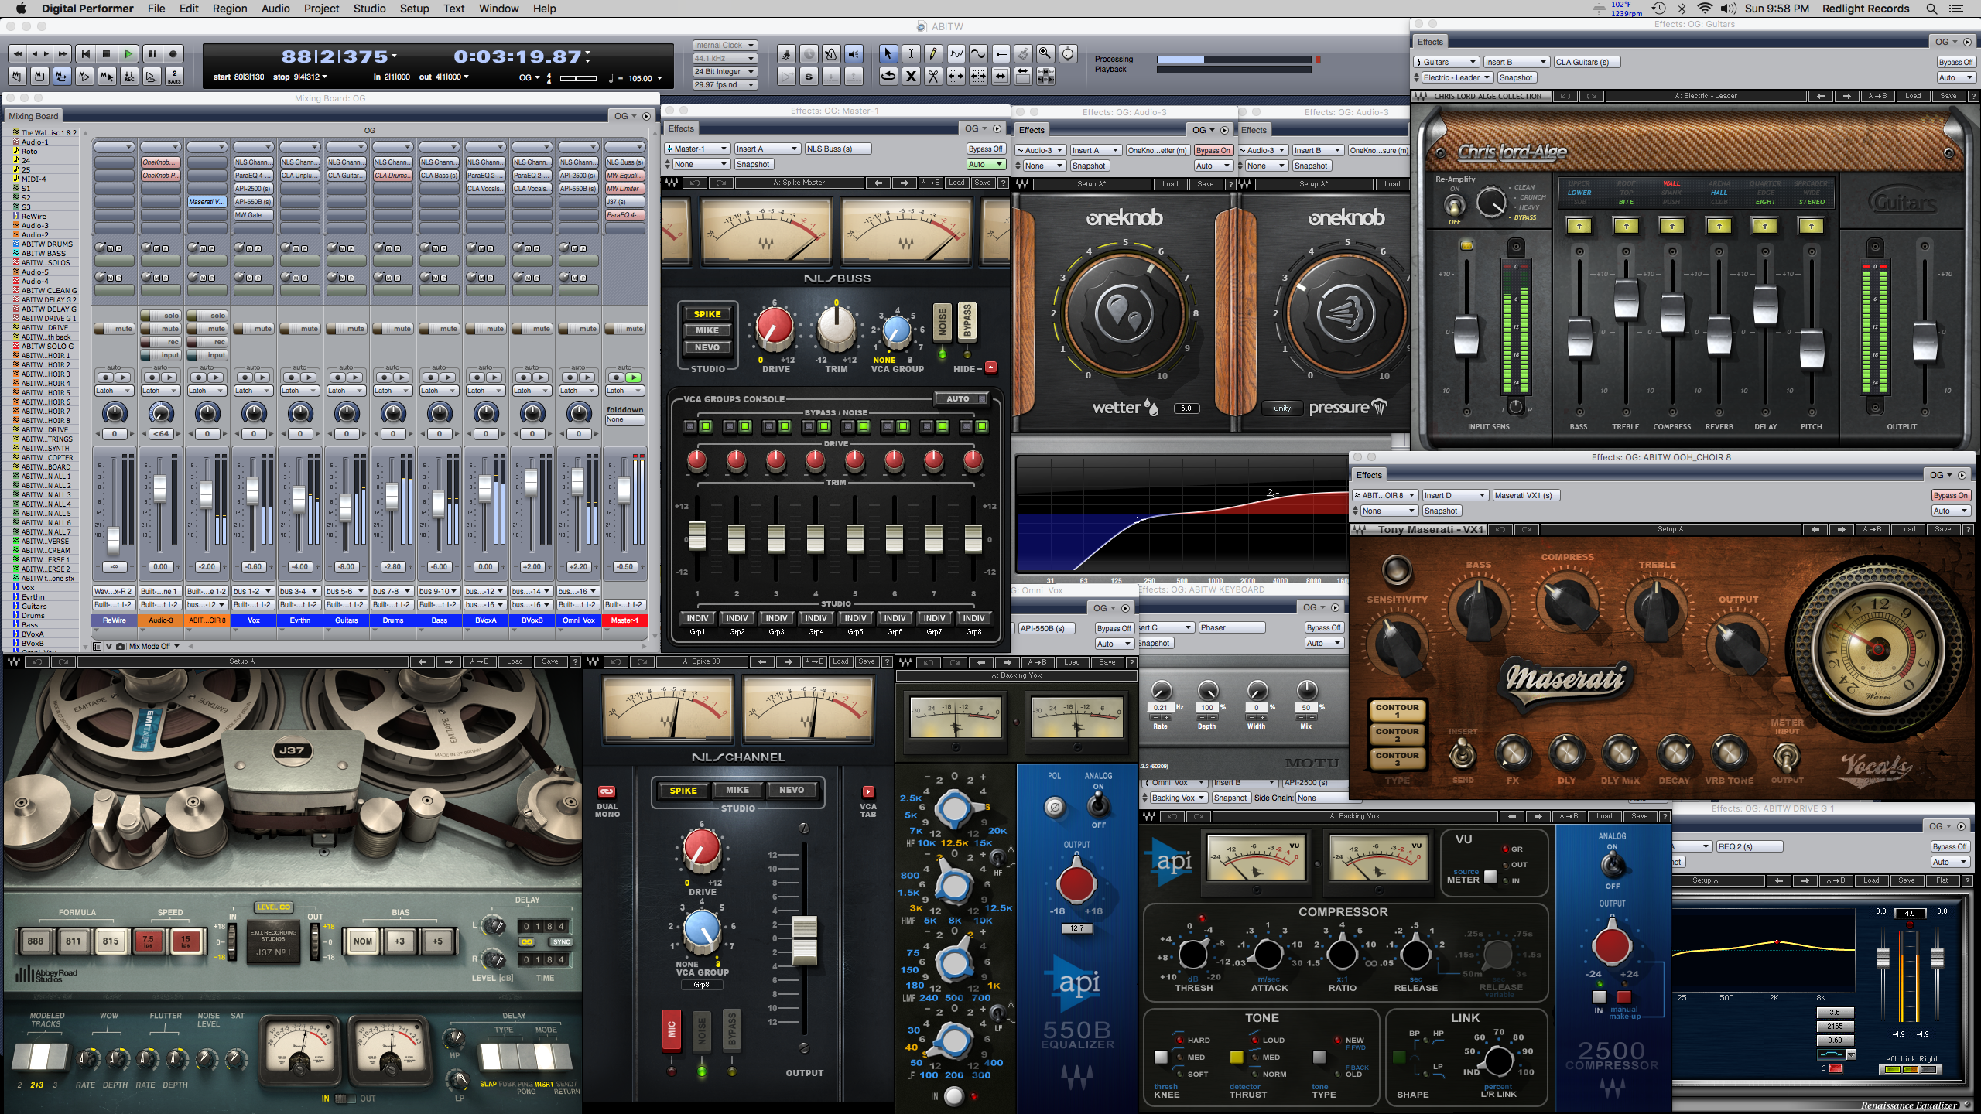Mute the Master-1 channel in the Mixing Board
Image resolution: width=1981 pixels, height=1114 pixels.
625,329
